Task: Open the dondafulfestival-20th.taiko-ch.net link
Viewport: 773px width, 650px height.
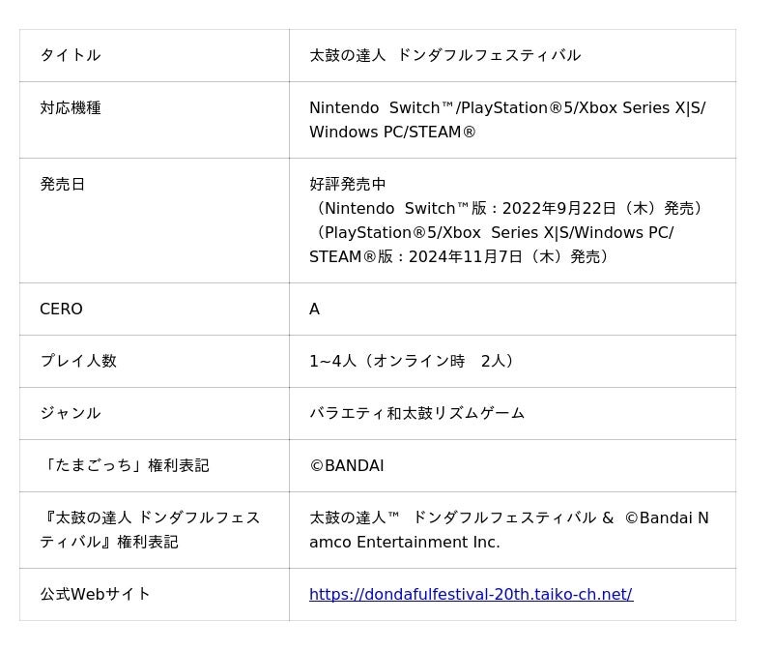Action: pyautogui.click(x=471, y=594)
